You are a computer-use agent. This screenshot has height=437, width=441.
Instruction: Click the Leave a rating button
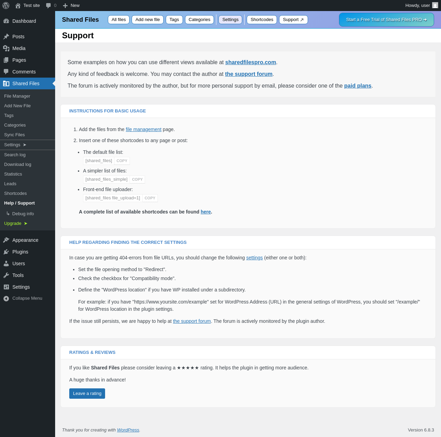point(87,394)
